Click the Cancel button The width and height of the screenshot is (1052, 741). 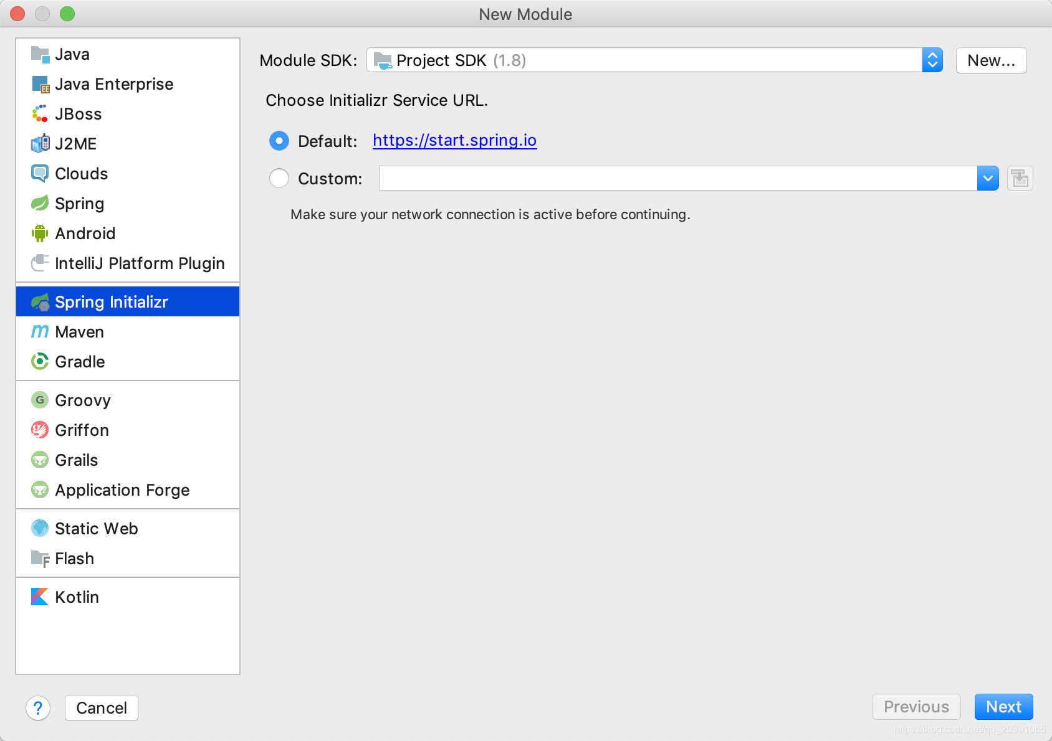coord(102,708)
